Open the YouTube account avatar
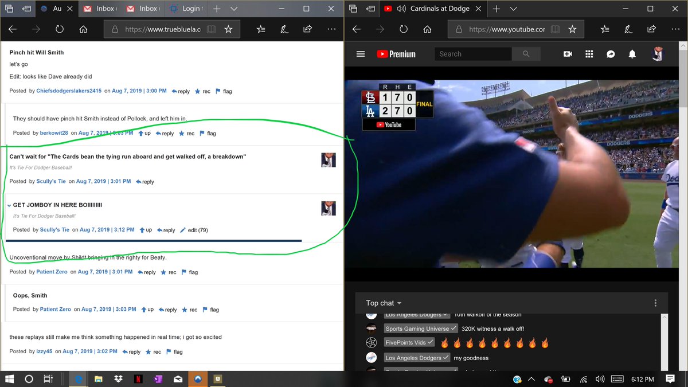Viewport: 688px width, 387px height. pyautogui.click(x=658, y=54)
